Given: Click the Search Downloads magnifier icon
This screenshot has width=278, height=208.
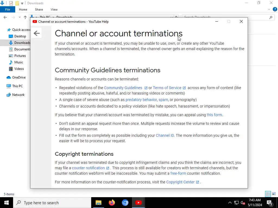Looking at the screenshot, I should point(271,17).
